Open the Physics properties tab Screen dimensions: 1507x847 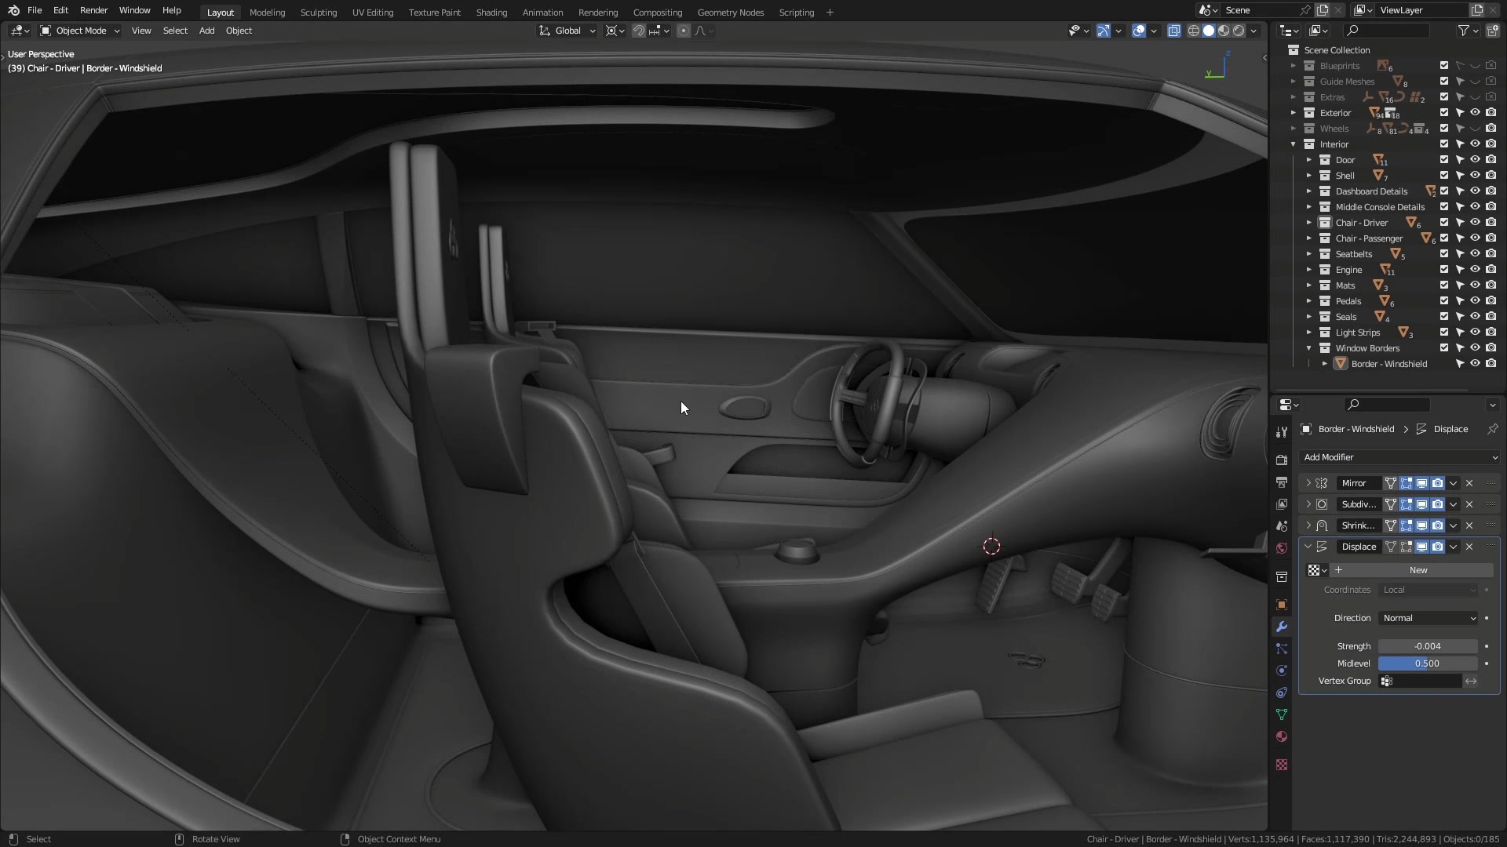click(1282, 671)
